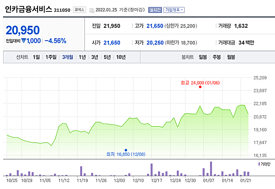The image size is (275, 189).
Task: Click the 거래량 value 1,632
Action: 241,26
